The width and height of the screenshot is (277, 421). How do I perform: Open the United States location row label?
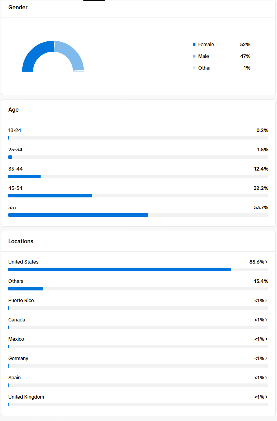(23, 262)
